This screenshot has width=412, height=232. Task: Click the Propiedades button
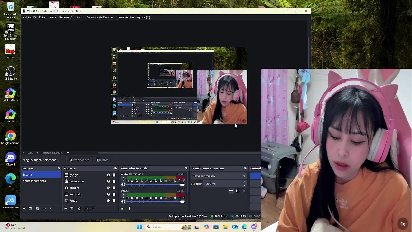[79, 160]
